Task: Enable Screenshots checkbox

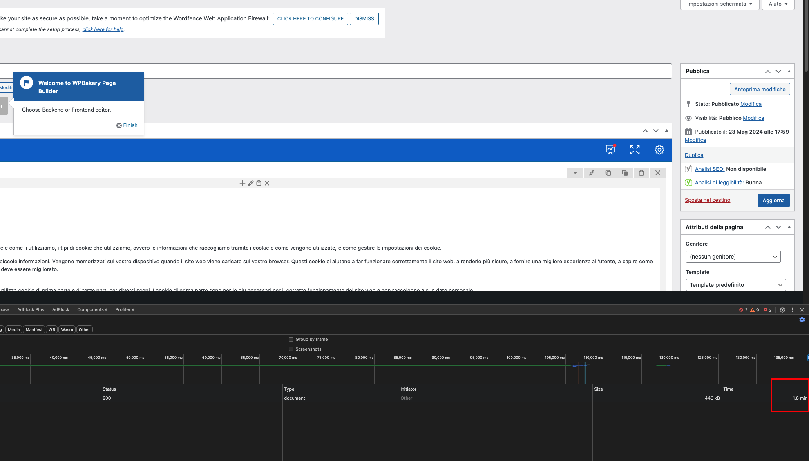Action: [x=291, y=349]
